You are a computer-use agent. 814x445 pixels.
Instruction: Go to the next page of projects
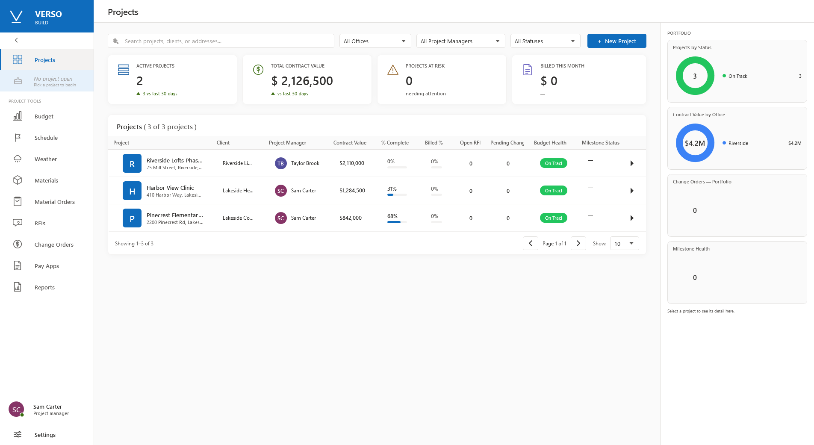[578, 243]
